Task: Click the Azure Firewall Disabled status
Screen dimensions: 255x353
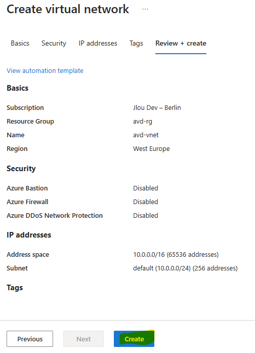Action: click(146, 202)
